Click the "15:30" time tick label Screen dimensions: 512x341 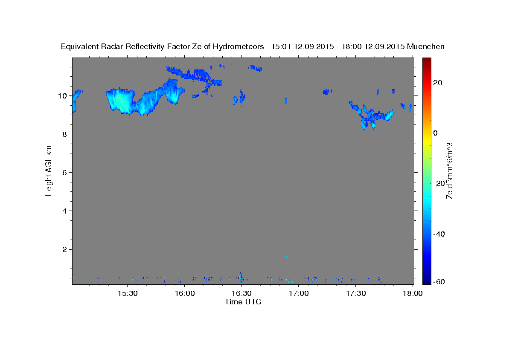tap(127, 294)
